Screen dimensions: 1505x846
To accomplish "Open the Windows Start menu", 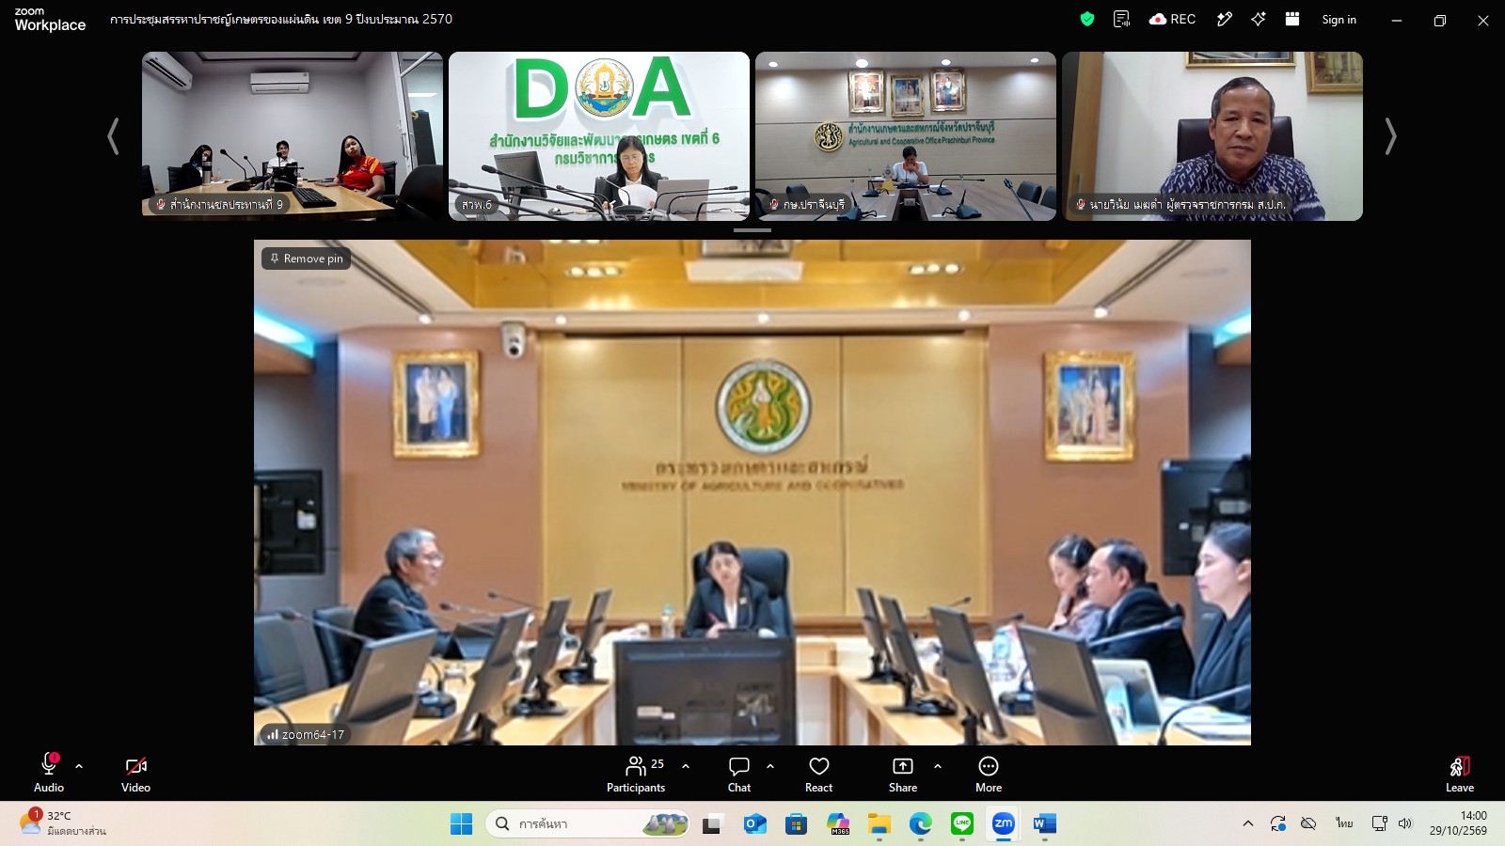I will [461, 823].
